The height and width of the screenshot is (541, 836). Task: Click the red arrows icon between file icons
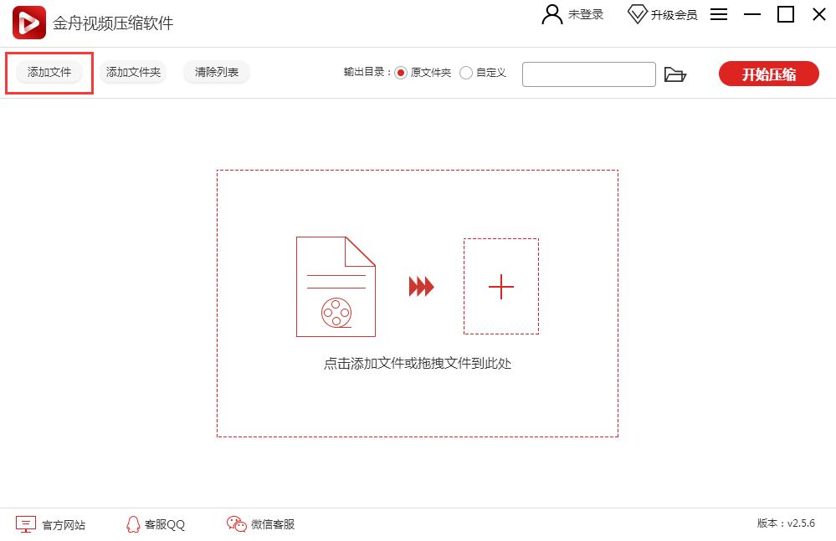click(x=419, y=286)
